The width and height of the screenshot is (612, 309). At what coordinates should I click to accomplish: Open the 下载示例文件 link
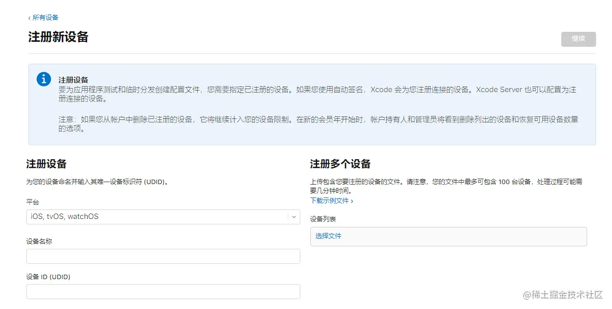pyautogui.click(x=332, y=201)
